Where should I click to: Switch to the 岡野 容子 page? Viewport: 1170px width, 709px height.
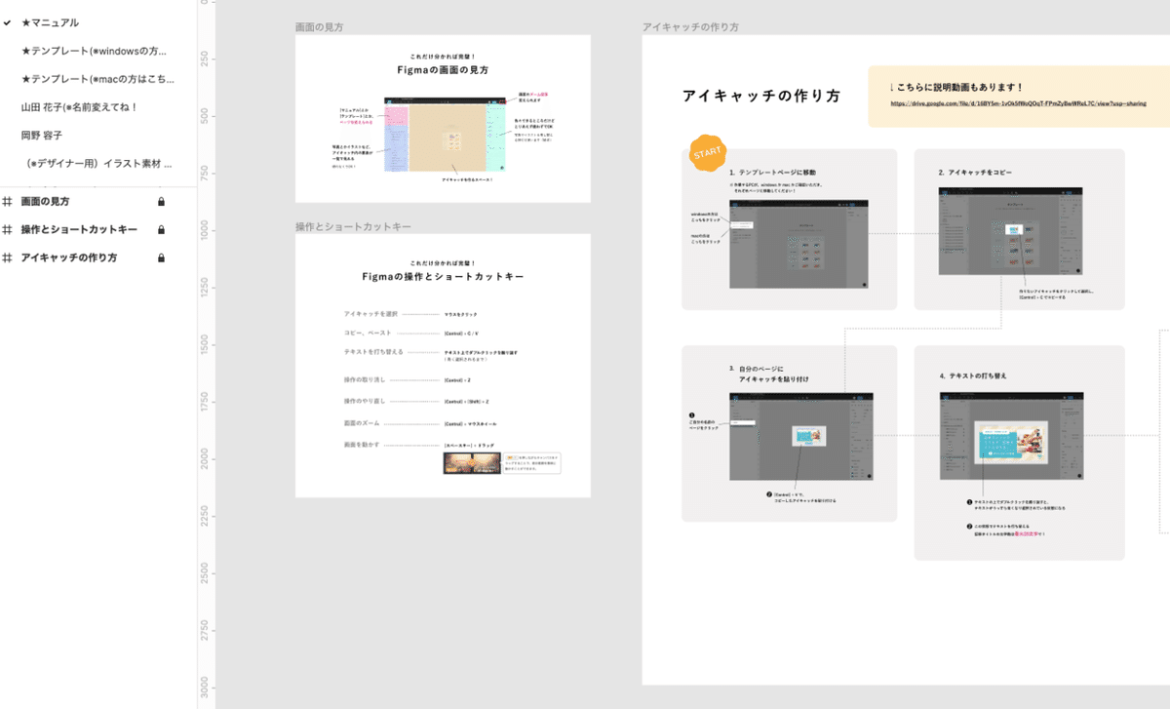click(41, 136)
